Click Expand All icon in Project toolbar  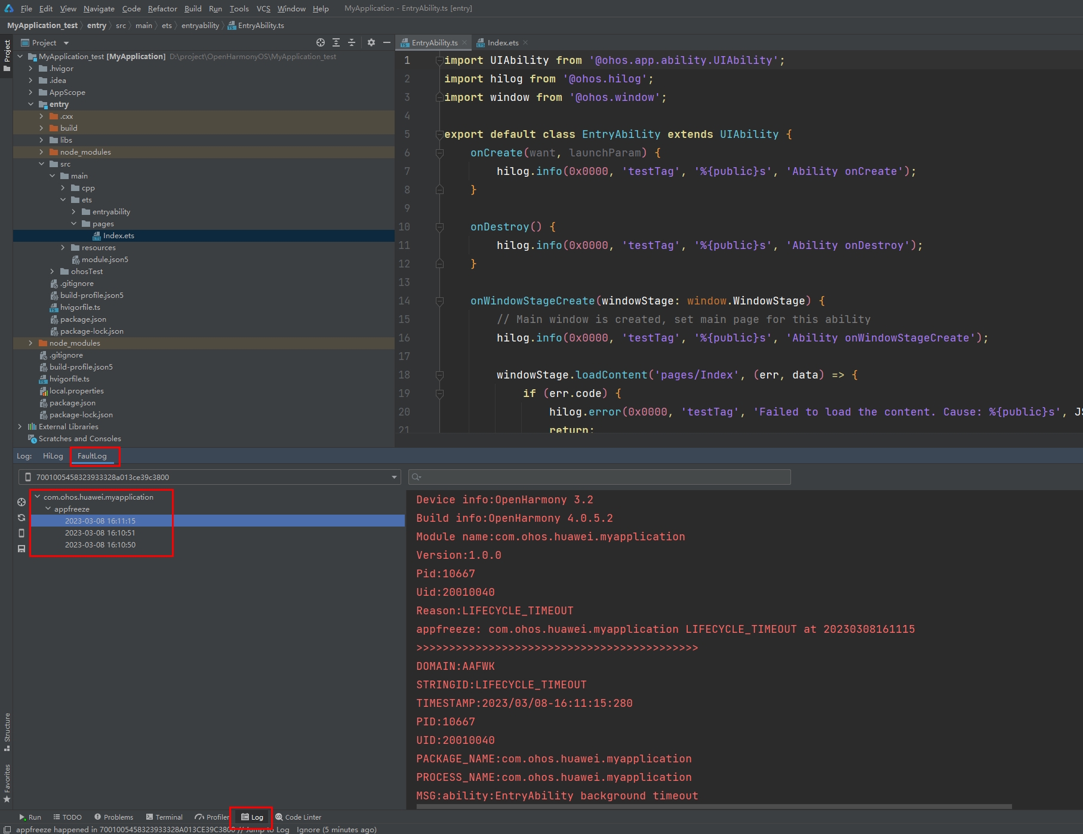tap(336, 42)
